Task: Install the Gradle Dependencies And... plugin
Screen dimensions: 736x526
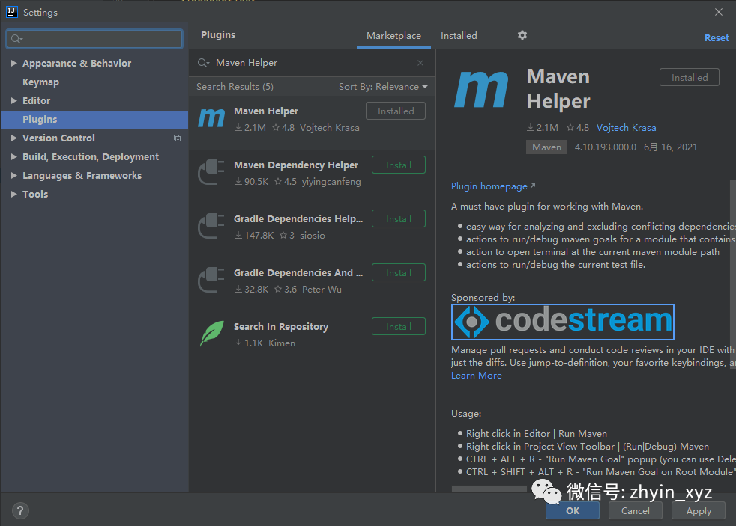Action: [x=399, y=272]
